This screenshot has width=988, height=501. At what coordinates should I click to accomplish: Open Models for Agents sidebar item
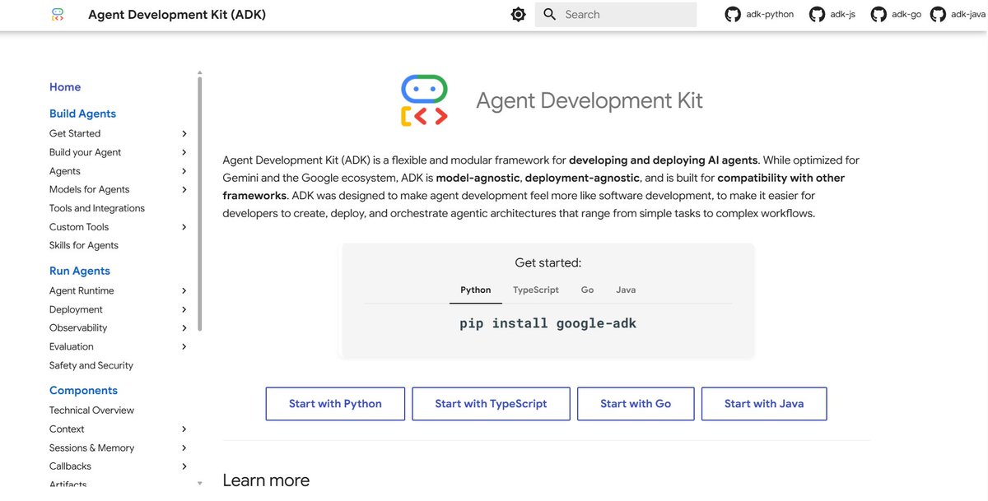90,189
